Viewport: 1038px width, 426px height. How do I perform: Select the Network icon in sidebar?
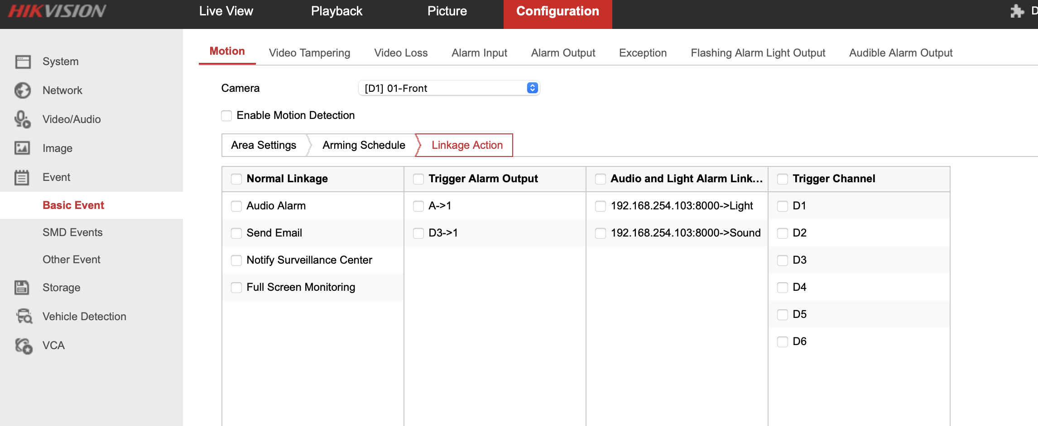tap(23, 90)
